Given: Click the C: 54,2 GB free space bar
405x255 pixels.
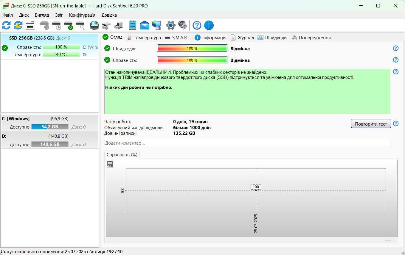Looking at the screenshot, I should [x=50, y=127].
